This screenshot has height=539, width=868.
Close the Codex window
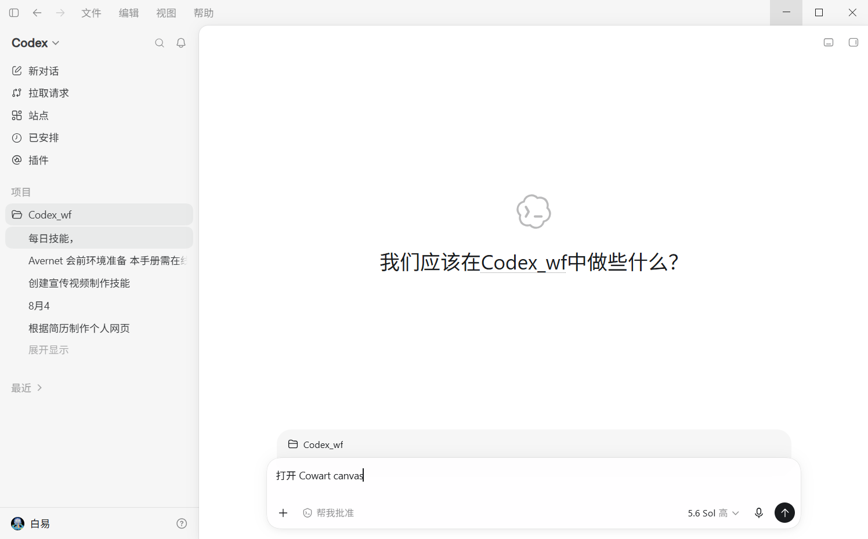(x=852, y=13)
